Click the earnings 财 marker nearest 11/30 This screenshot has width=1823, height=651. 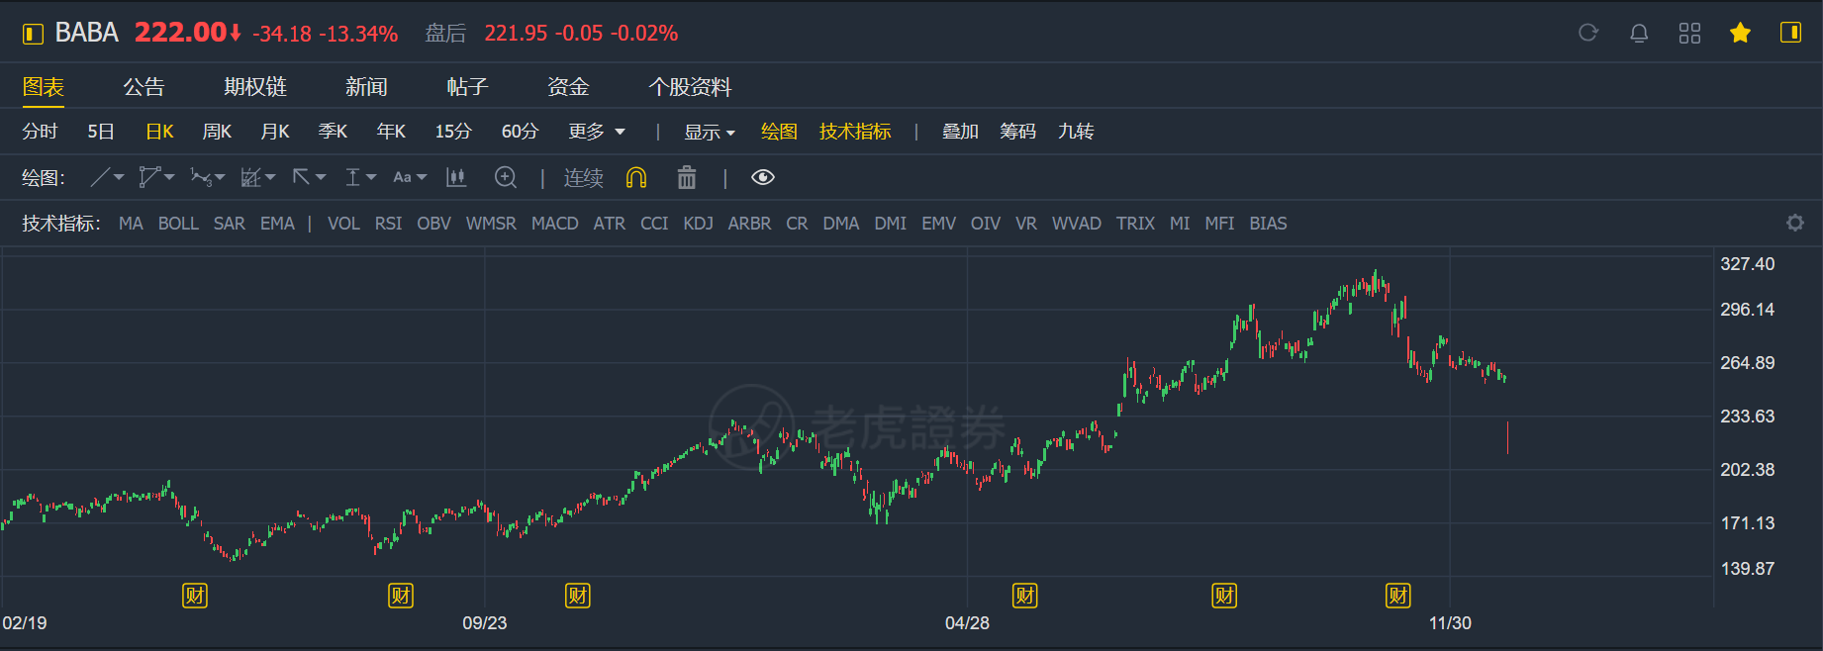[1398, 596]
